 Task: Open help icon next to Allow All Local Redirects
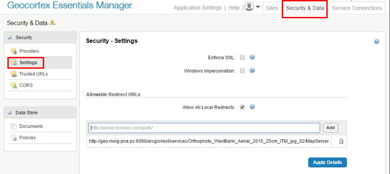click(x=252, y=107)
